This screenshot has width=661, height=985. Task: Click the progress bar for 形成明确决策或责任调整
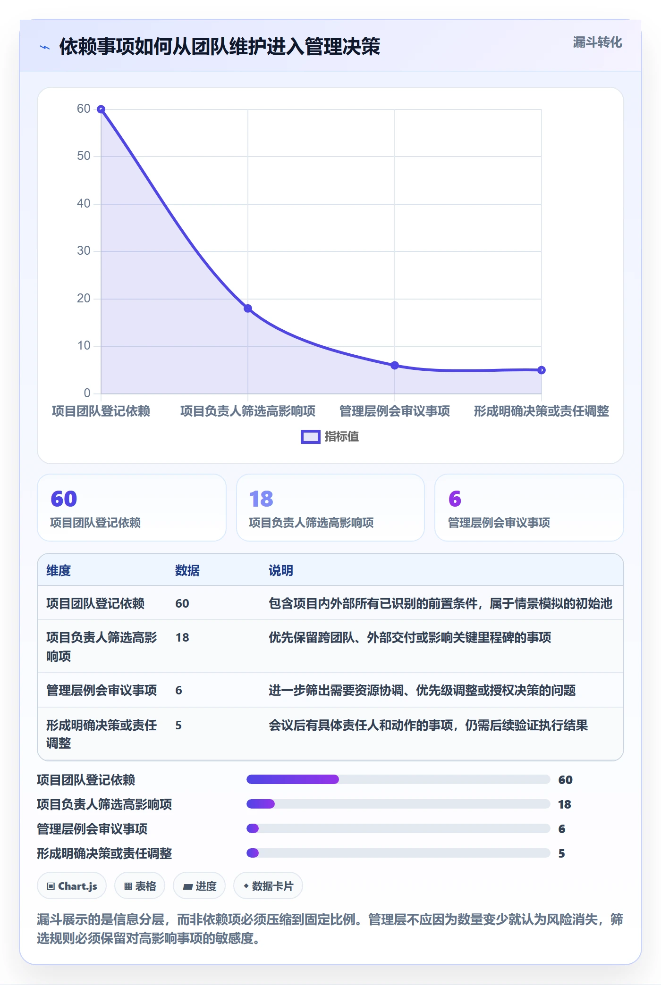point(398,853)
